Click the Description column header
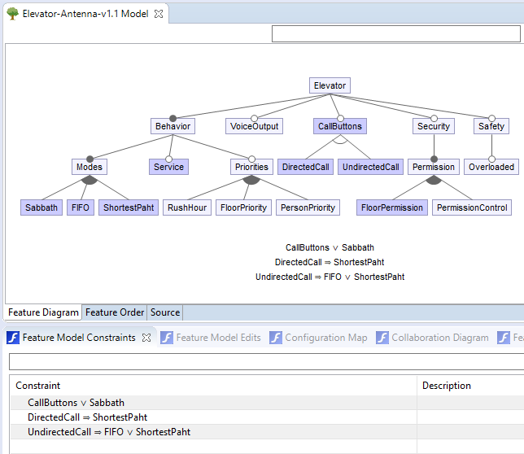The height and width of the screenshot is (454, 524). 471,386
